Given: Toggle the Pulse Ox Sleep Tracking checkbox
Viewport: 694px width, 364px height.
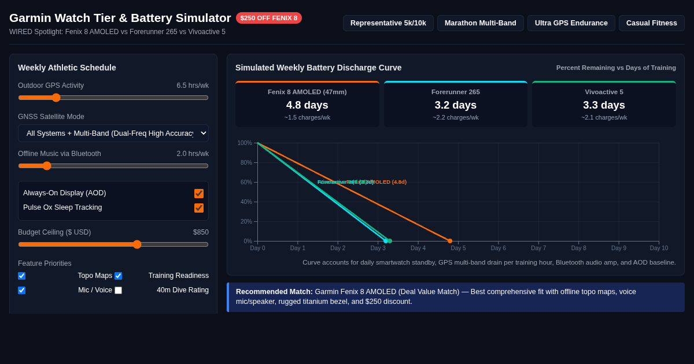Looking at the screenshot, I should coord(199,208).
